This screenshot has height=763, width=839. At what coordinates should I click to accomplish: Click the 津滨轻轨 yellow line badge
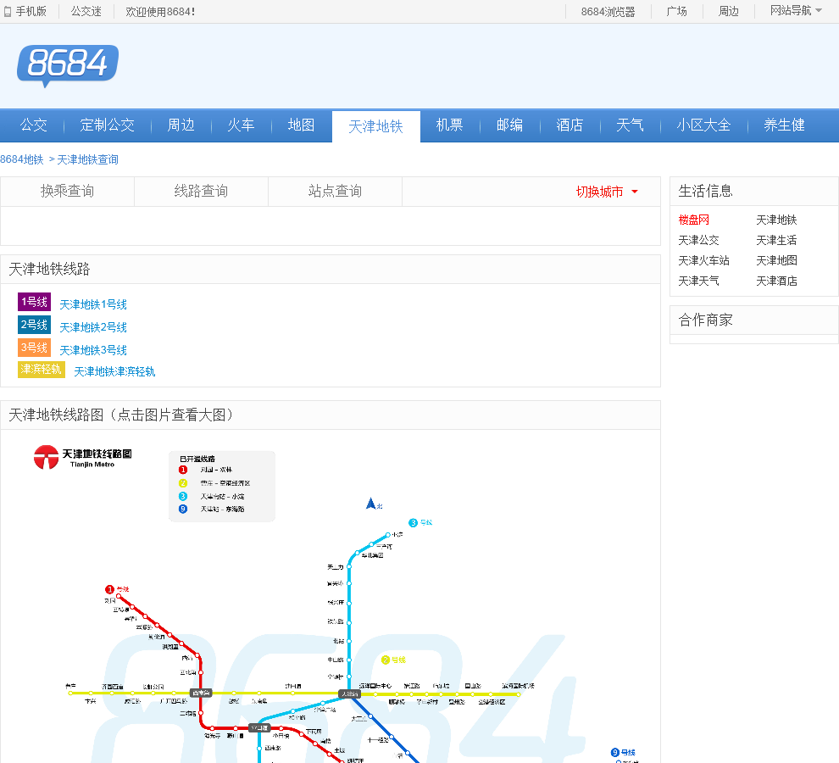click(42, 370)
